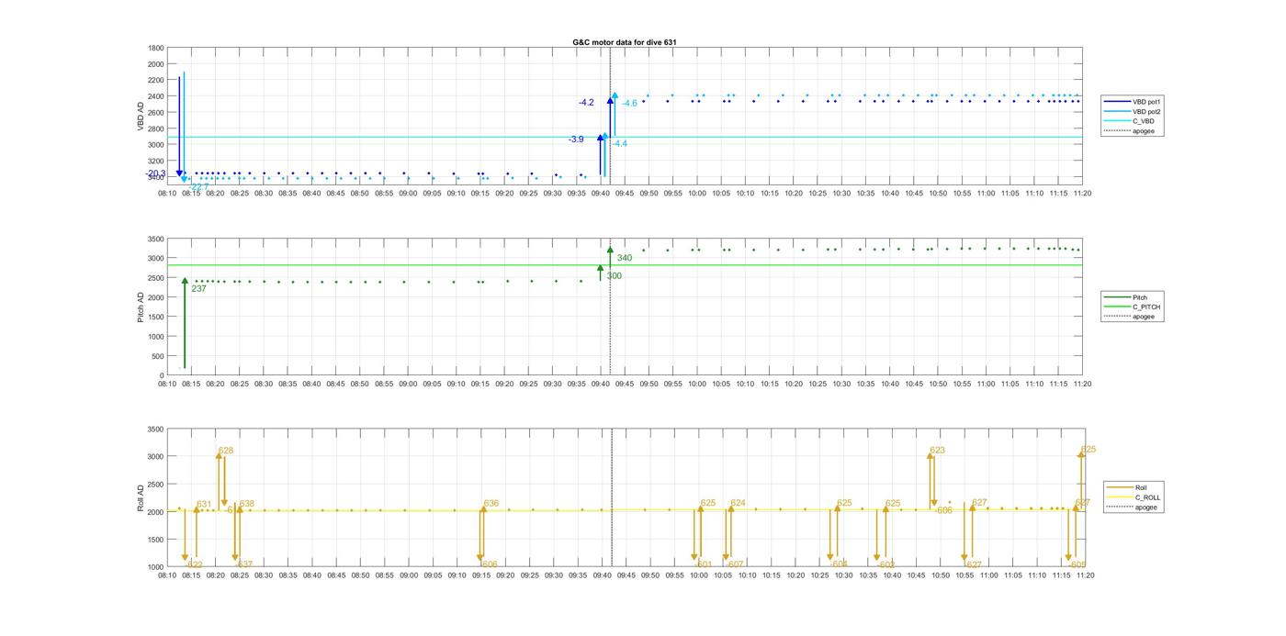Click the "-4.6" VBD move annotation
1286x636 pixels.
click(629, 104)
